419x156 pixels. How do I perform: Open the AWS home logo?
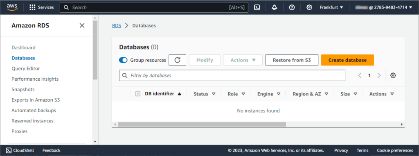[x=12, y=7]
